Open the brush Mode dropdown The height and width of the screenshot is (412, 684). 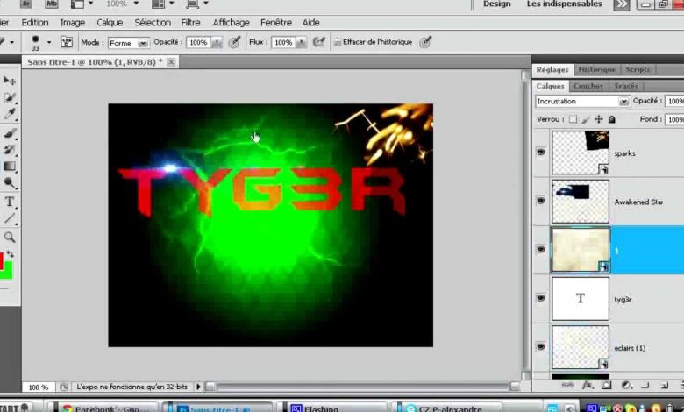point(128,42)
